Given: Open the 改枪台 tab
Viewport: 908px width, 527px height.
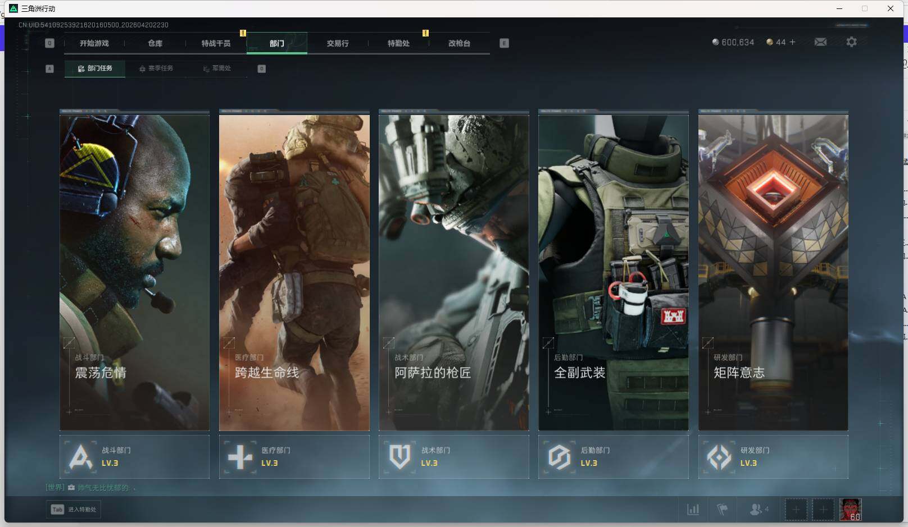Looking at the screenshot, I should (x=459, y=43).
